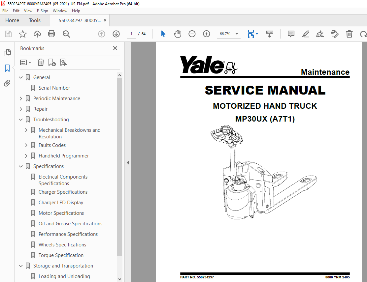Open Electrical Components Specifications bookmark
367x282 pixels.
63,180
